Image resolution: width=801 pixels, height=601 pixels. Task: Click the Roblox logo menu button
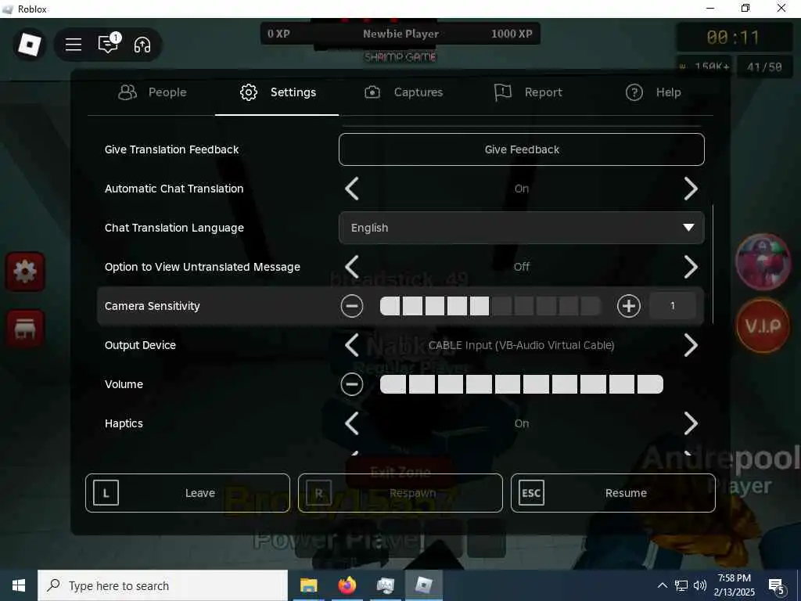(29, 45)
